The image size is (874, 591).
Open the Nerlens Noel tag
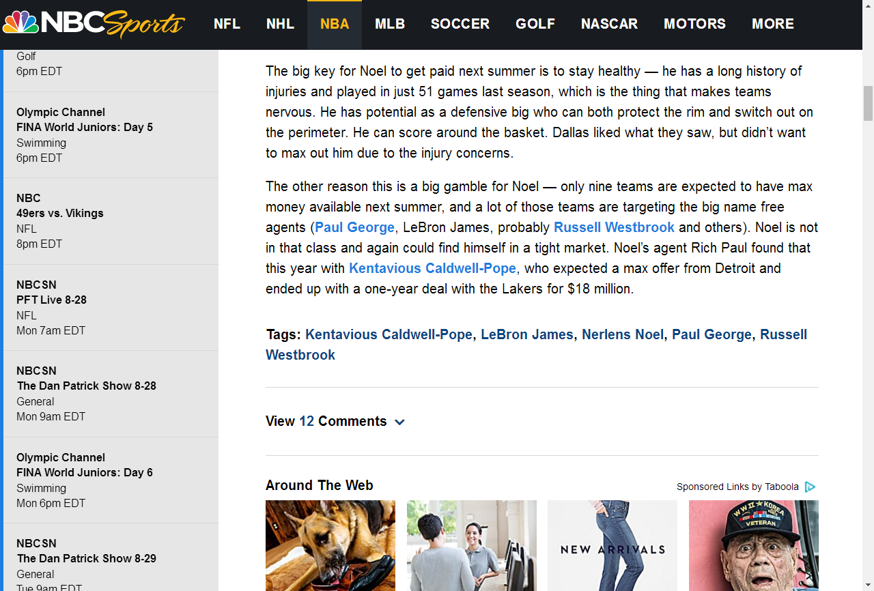point(623,334)
